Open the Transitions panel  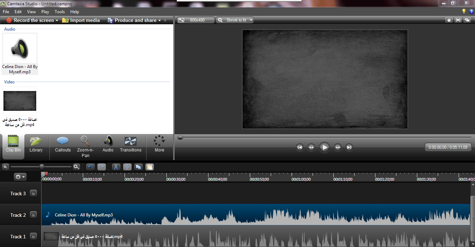coord(130,145)
